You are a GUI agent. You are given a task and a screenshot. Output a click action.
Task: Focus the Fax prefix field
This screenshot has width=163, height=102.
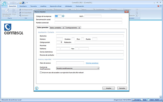click(77, 49)
